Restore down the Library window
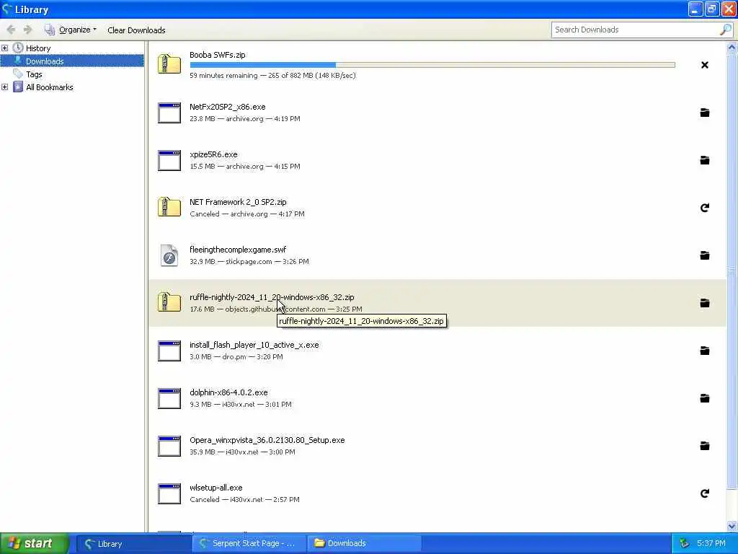Screen dimensions: 738x554 tap(712, 9)
